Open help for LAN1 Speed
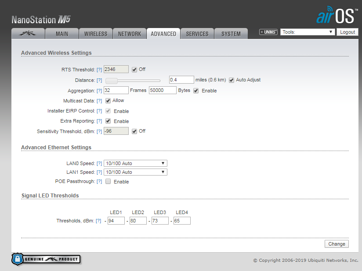The height and width of the screenshot is (271, 362). click(99, 172)
